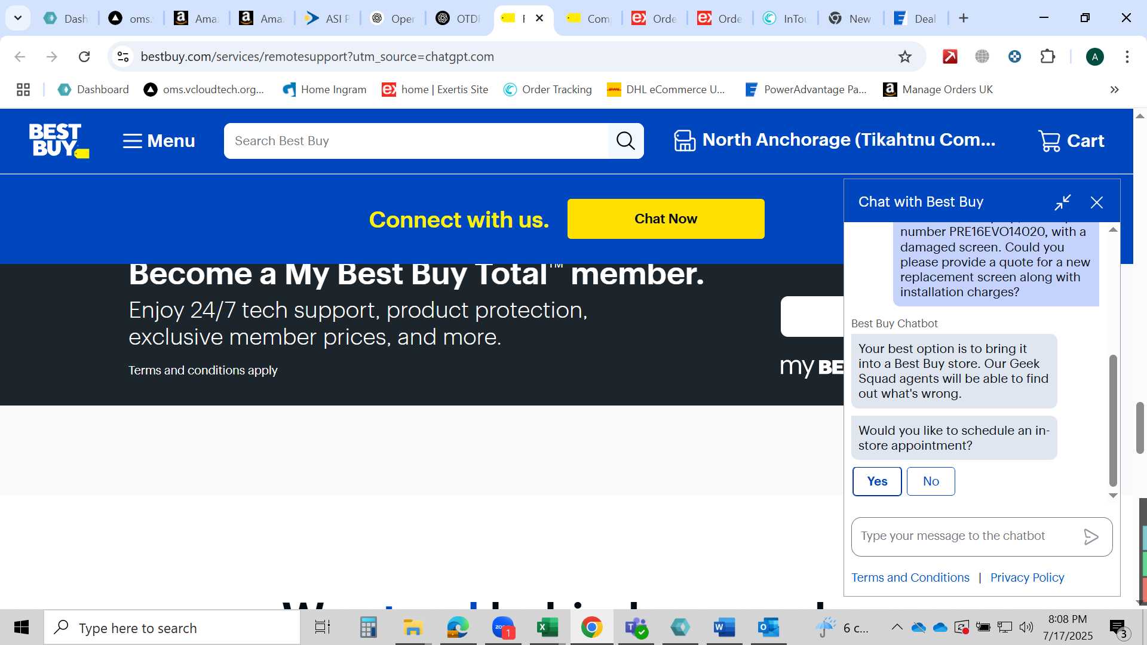1147x645 pixels.
Task: Click the bestbuy.com address bar URL
Action: tap(317, 57)
